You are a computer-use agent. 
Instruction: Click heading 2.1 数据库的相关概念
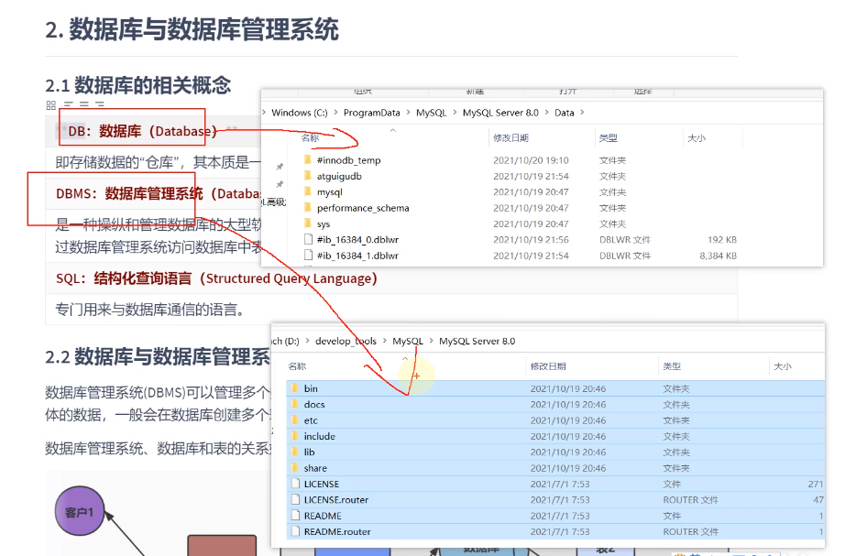tap(138, 86)
